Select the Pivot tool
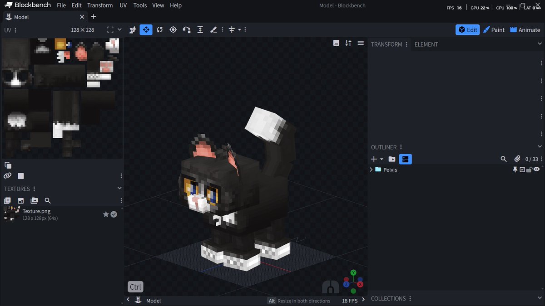The height and width of the screenshot is (306, 545). click(173, 29)
